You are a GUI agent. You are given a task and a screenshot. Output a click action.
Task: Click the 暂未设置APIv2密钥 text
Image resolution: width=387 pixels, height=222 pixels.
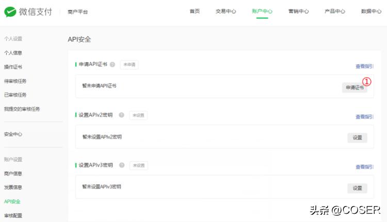coord(102,136)
